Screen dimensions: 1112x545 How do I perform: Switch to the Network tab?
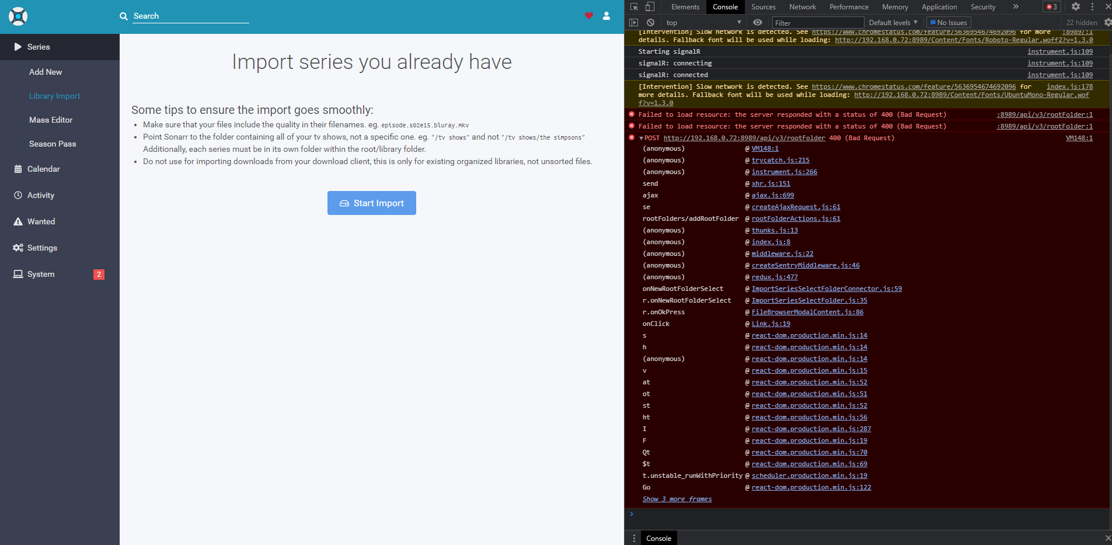[x=803, y=6]
